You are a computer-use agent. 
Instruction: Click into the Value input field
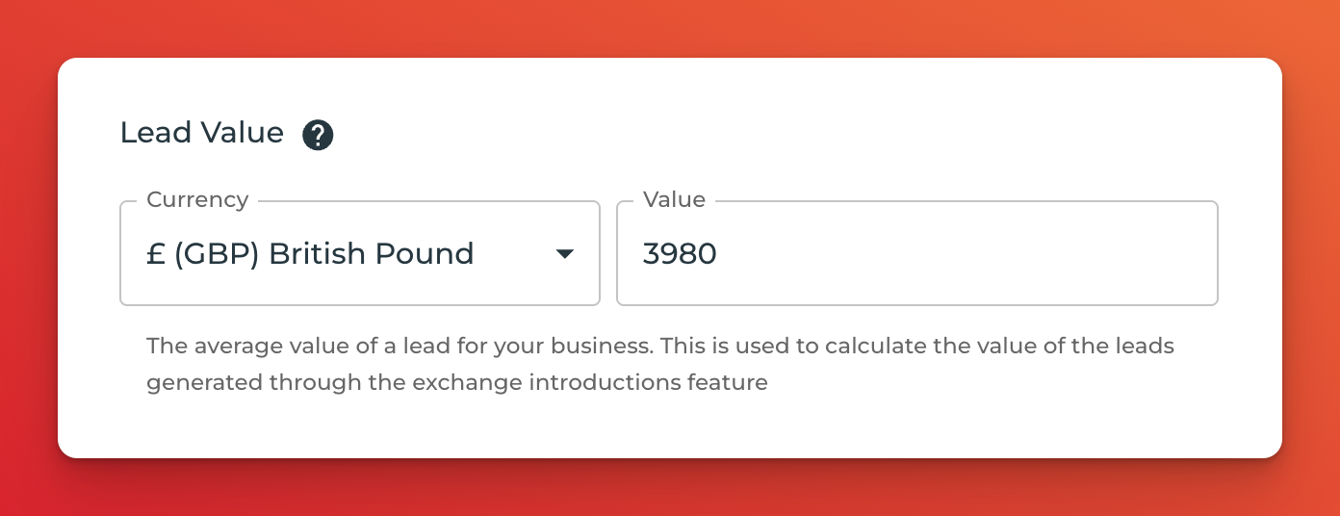click(917, 253)
